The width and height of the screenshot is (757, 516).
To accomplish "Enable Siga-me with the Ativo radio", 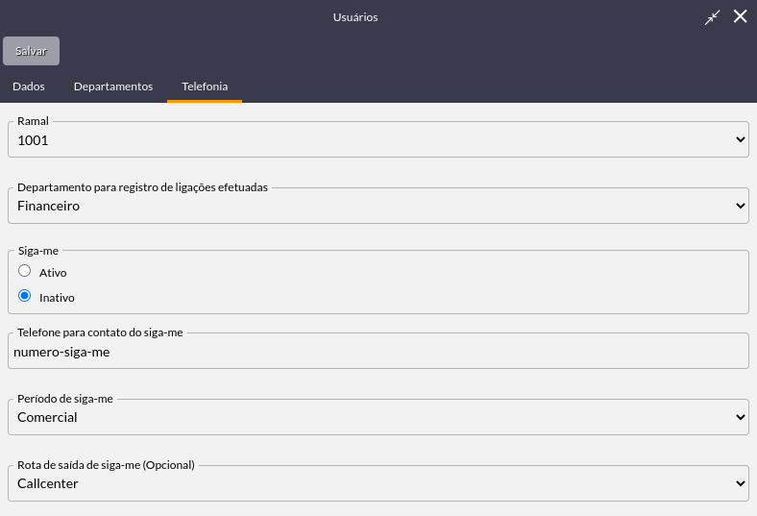I will click(25, 271).
